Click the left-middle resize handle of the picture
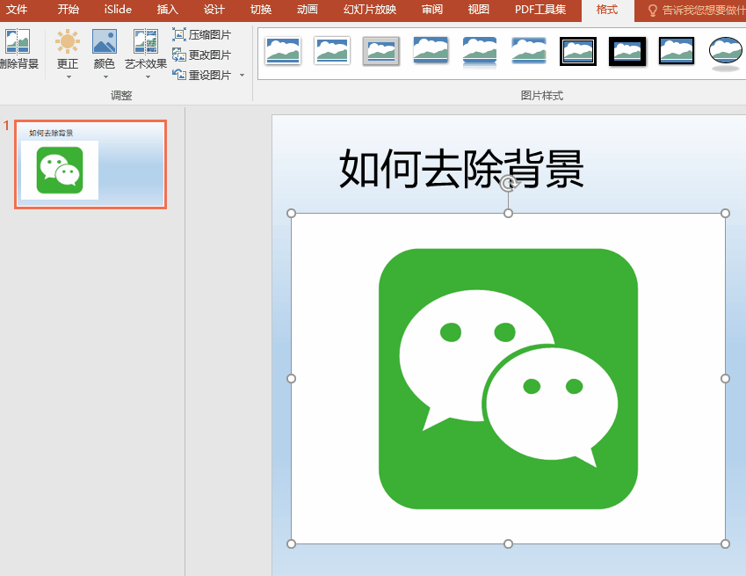Viewport: 746px width, 576px height. click(x=291, y=378)
